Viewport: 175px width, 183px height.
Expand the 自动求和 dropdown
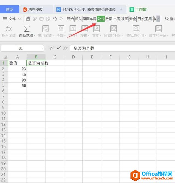pyautogui.click(x=34, y=35)
